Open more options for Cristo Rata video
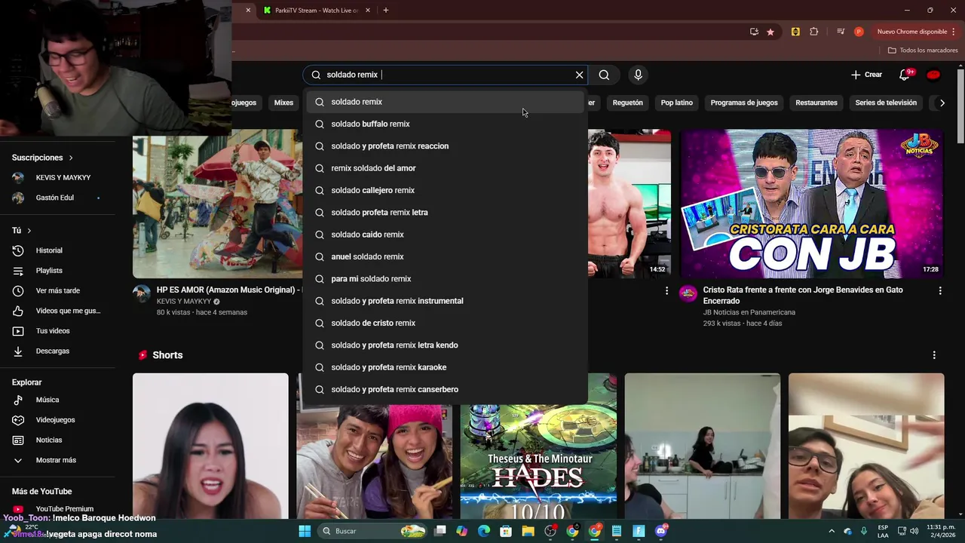The width and height of the screenshot is (965, 543). (939, 290)
